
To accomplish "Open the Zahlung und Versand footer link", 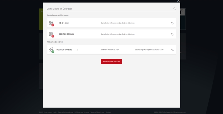I will pyautogui.click(x=82, y=112).
